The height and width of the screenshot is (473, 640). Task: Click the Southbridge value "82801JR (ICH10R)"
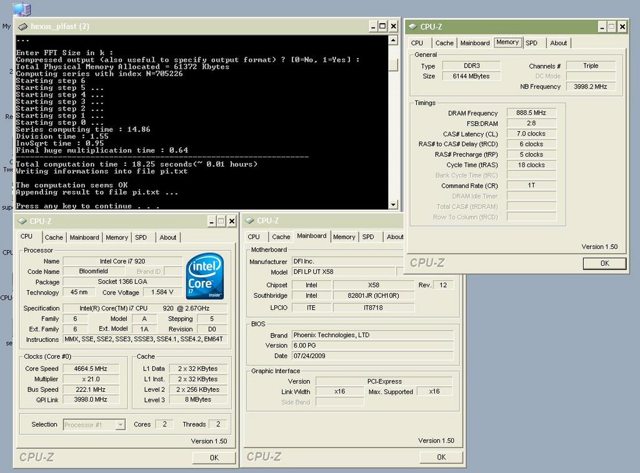374,295
